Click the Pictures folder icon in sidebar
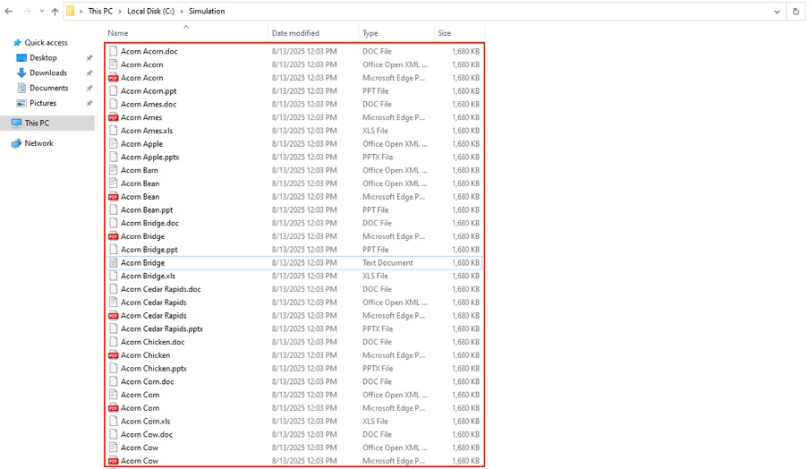This screenshot has width=809, height=469. coord(22,103)
